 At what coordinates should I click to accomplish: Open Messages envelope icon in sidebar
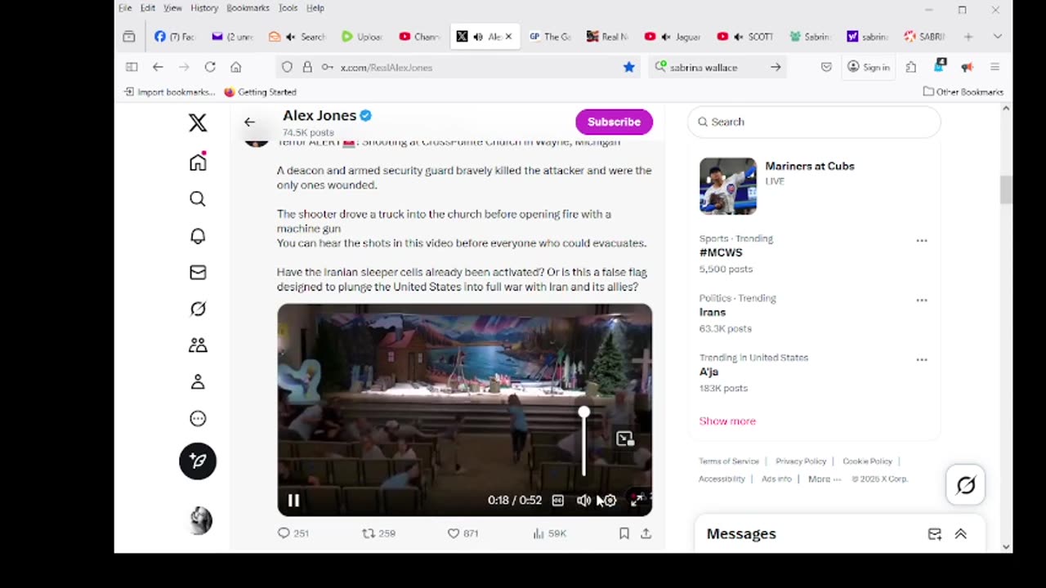point(198,273)
